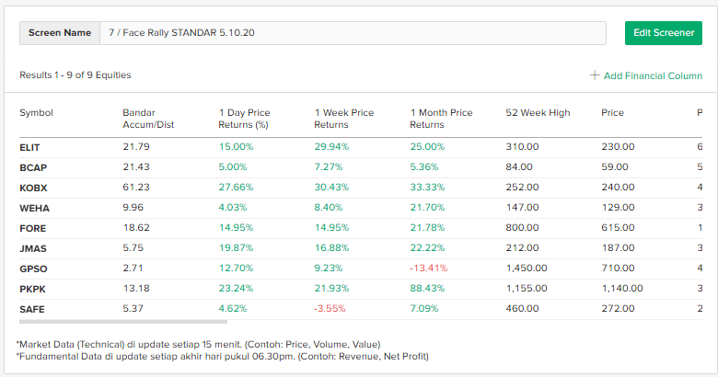Viewport: 718px width, 377px height.
Task: Sort by 1 Week Price Returns header
Action: (x=343, y=119)
